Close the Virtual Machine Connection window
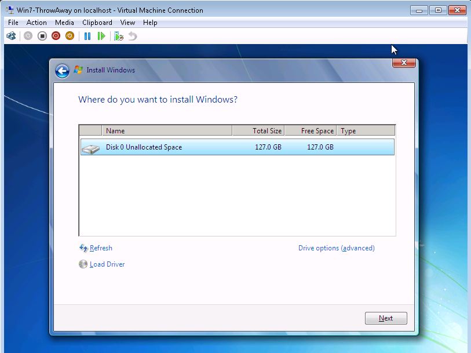 [457, 10]
